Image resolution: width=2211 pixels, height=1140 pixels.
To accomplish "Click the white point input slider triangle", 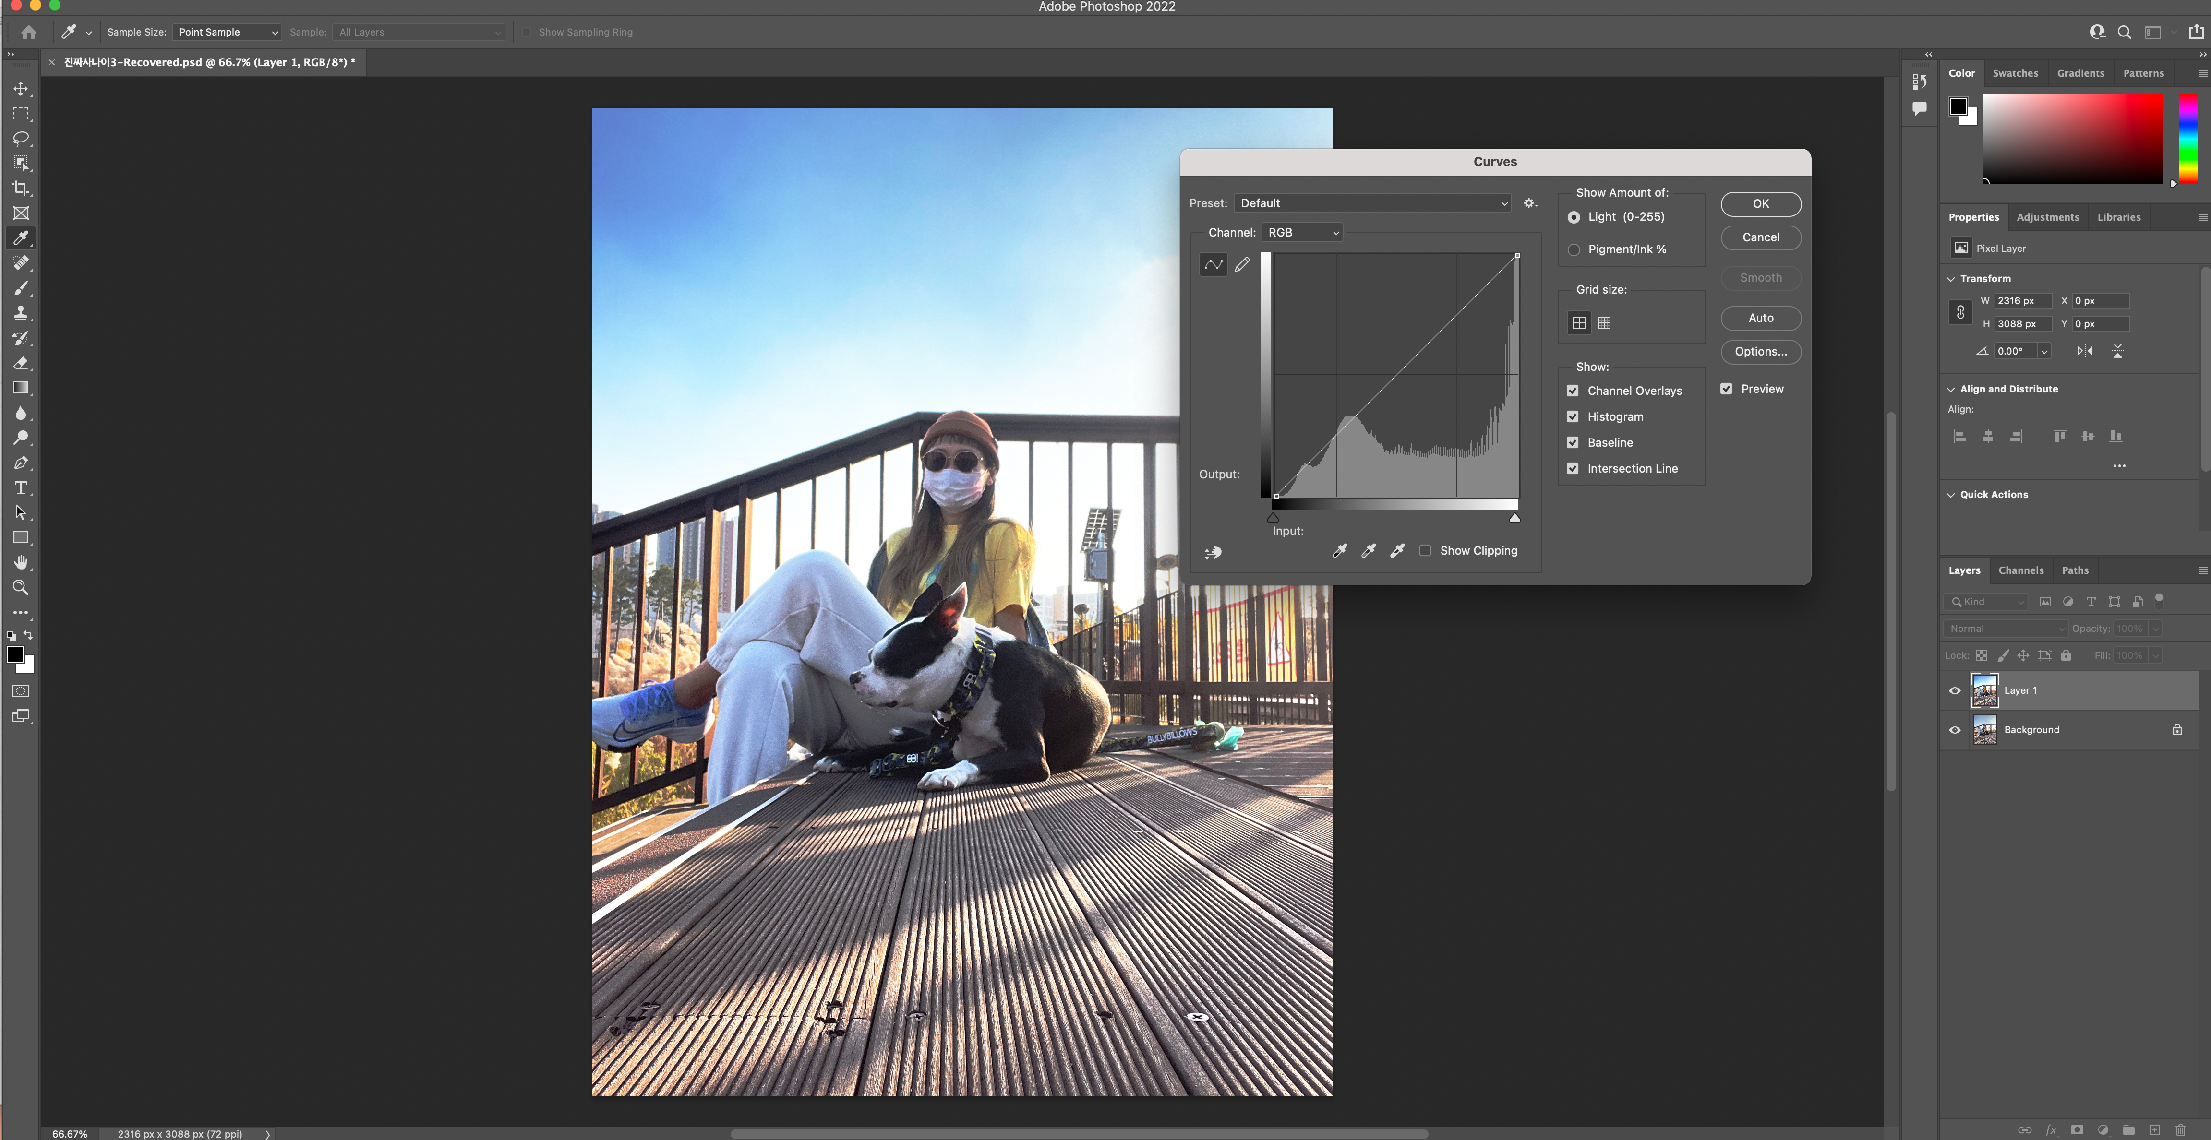I will pyautogui.click(x=1515, y=518).
